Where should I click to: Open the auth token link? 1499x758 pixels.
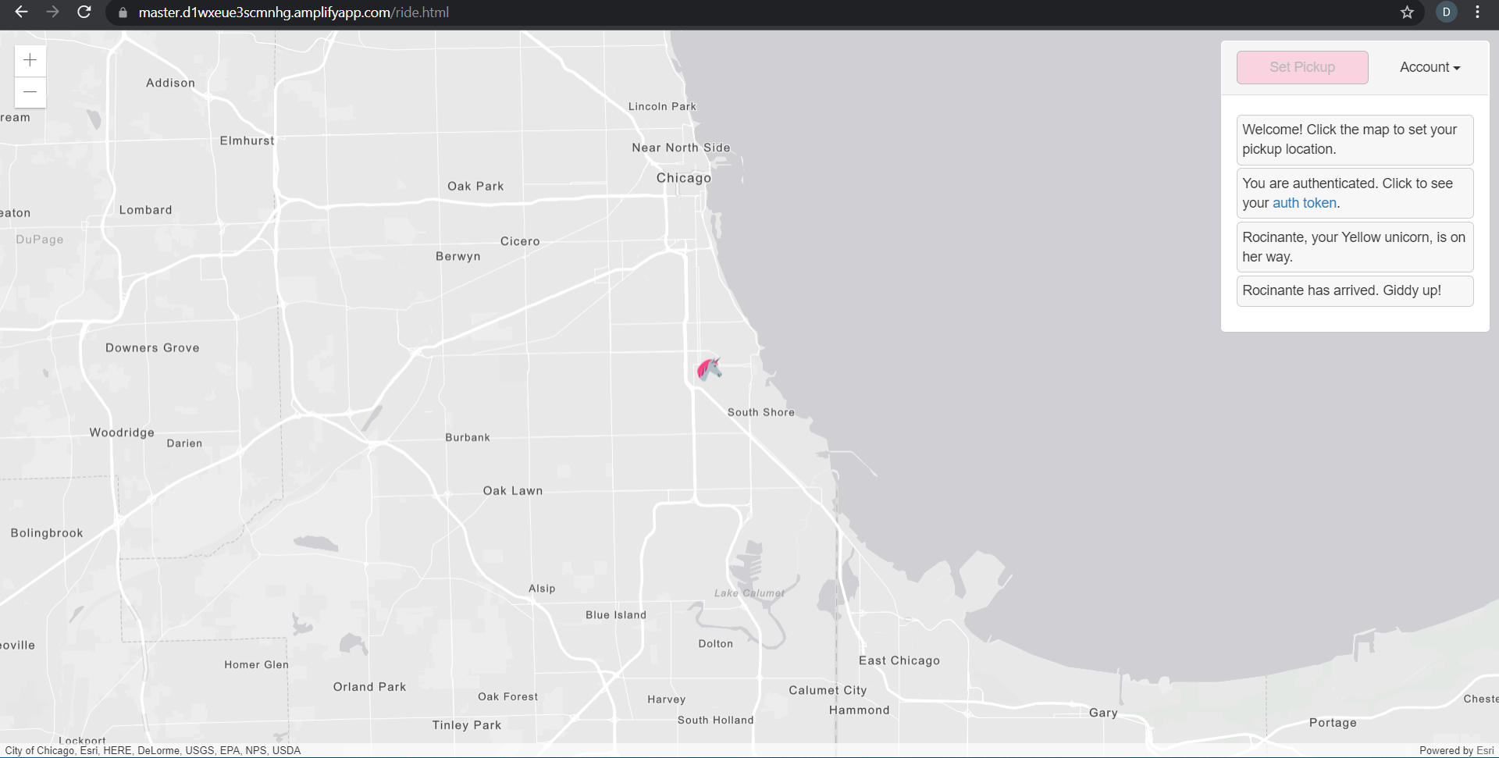pos(1305,203)
